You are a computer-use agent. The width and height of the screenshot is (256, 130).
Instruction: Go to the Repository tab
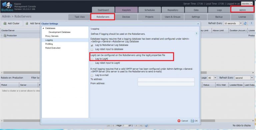coord(173,10)
